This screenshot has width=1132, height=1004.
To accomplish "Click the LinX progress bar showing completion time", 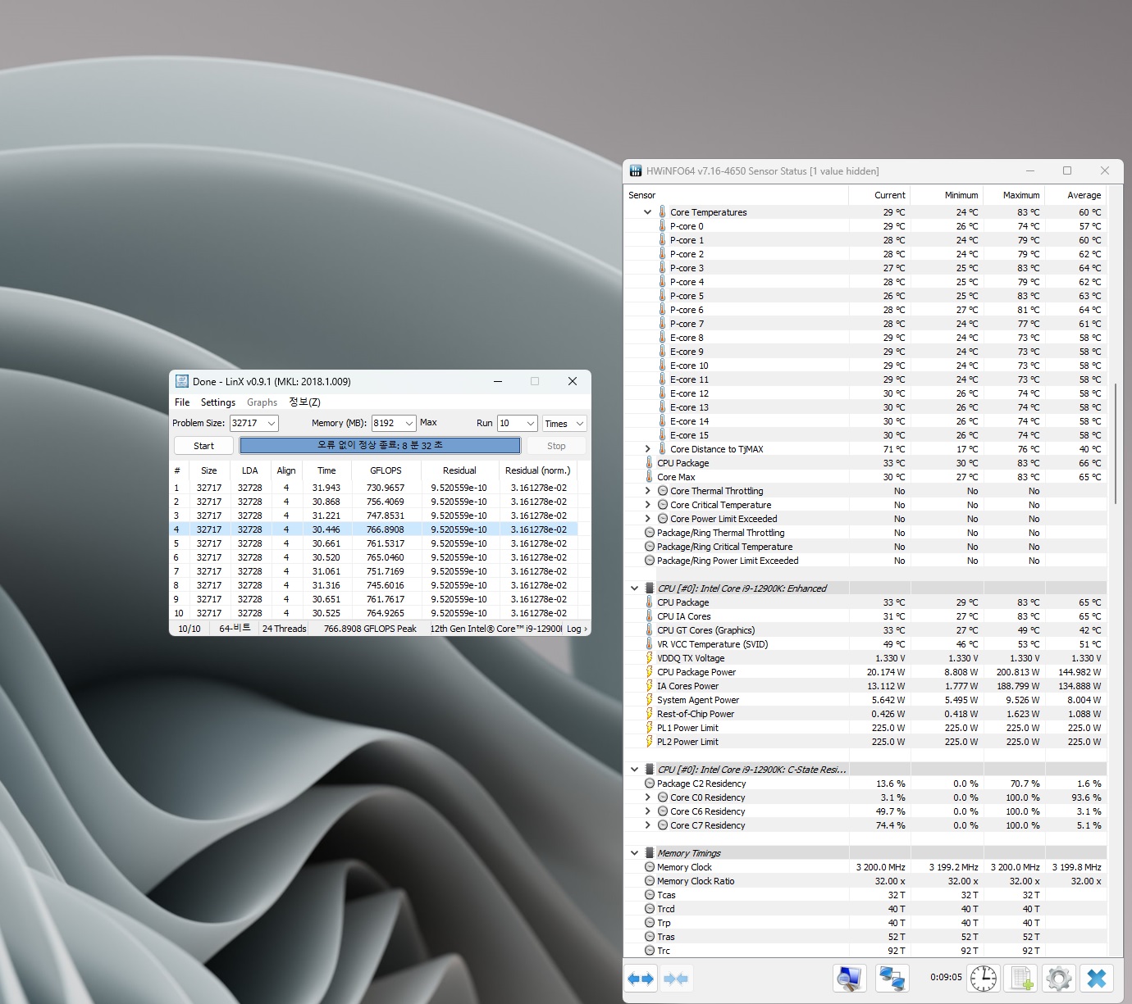I will 380,446.
